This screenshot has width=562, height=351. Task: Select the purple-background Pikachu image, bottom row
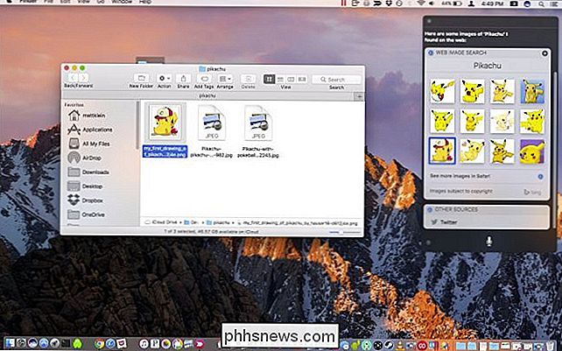coord(532,151)
